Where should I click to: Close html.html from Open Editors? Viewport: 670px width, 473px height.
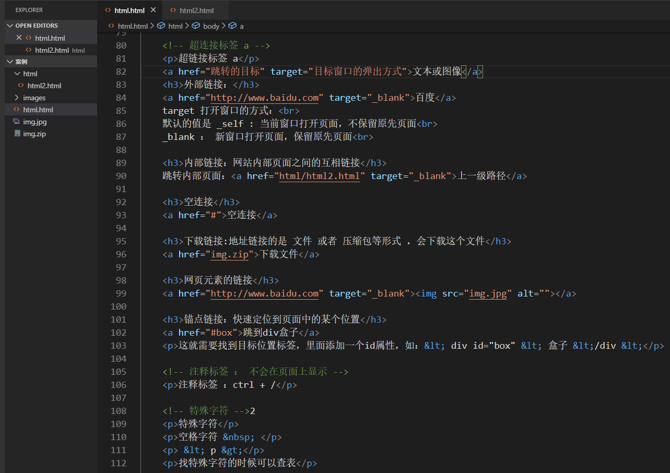[x=18, y=38]
